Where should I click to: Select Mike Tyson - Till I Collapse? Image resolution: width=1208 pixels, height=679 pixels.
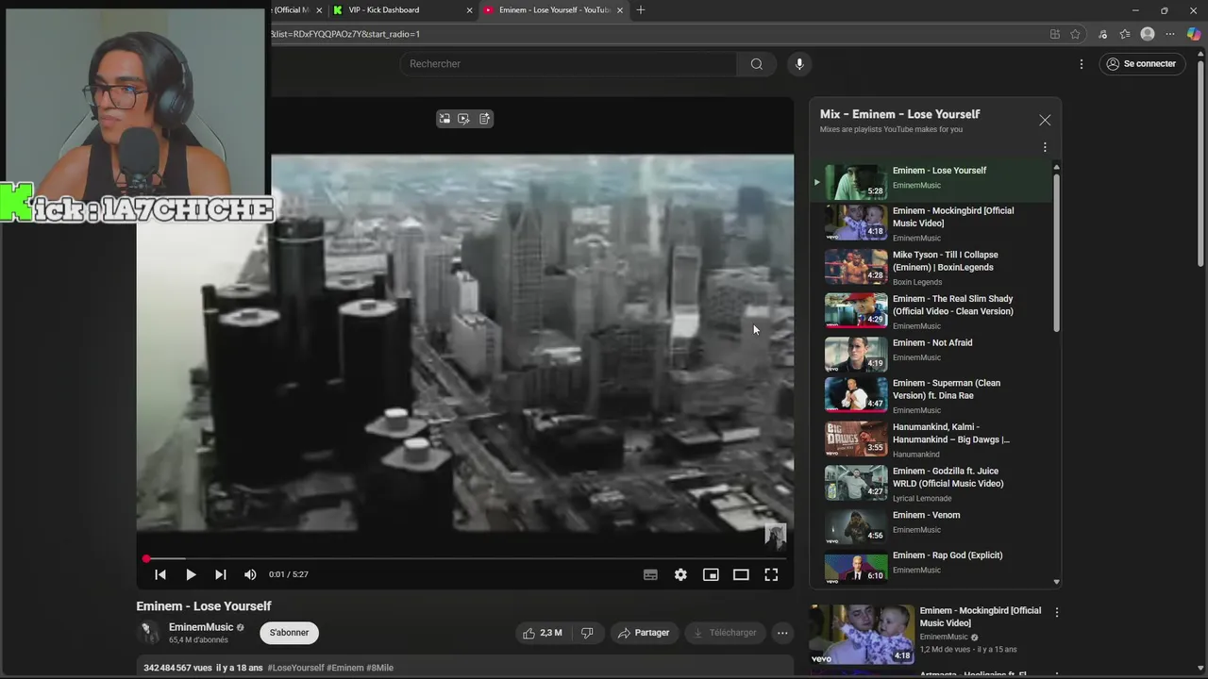point(931,268)
